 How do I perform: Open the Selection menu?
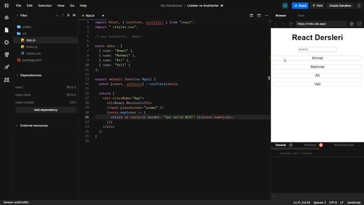(45, 6)
